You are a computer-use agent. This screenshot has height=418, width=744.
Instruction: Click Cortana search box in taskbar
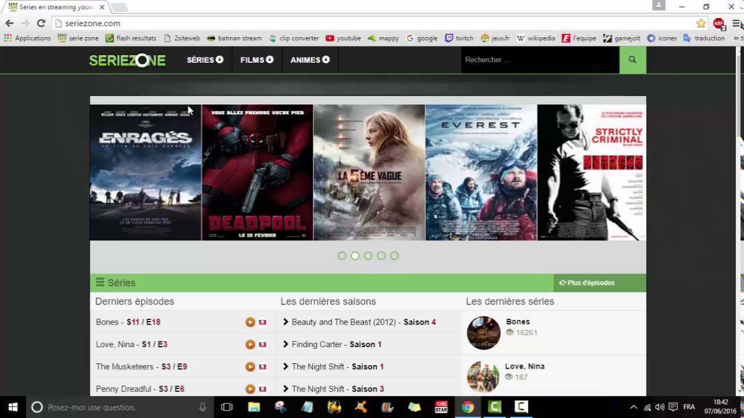119,407
